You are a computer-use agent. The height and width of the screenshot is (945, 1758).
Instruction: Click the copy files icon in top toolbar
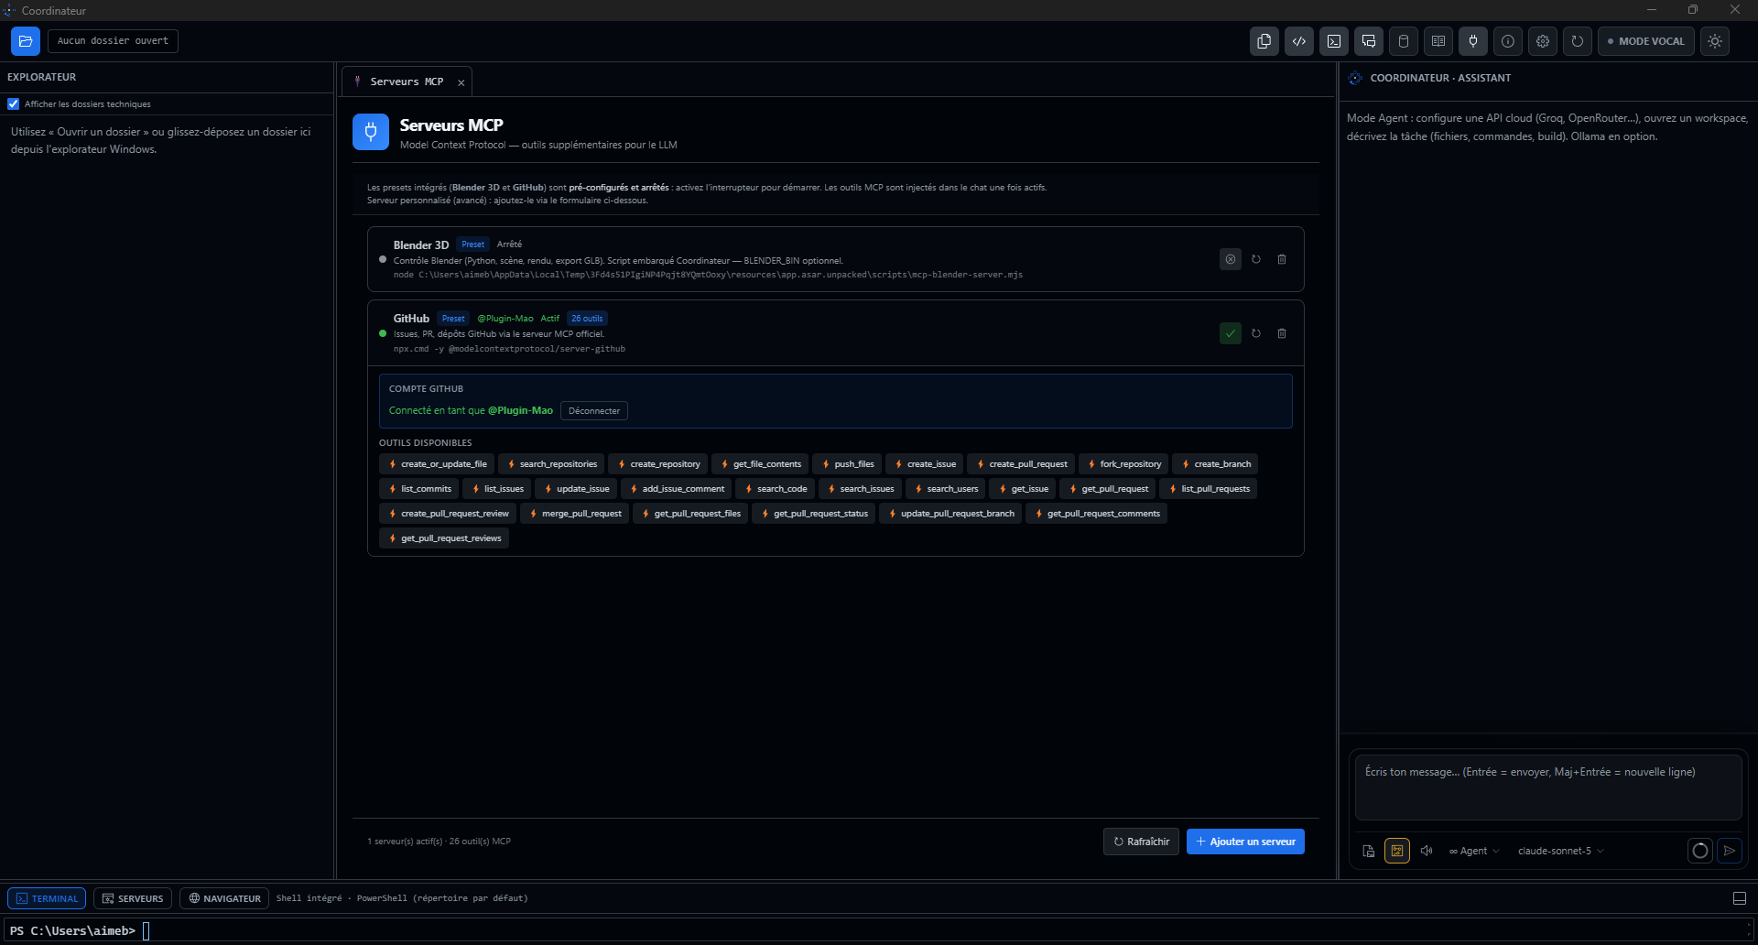pos(1264,41)
